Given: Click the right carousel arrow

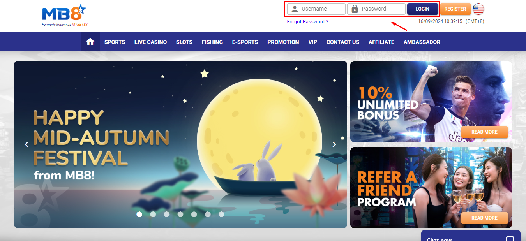Looking at the screenshot, I should tap(334, 144).
